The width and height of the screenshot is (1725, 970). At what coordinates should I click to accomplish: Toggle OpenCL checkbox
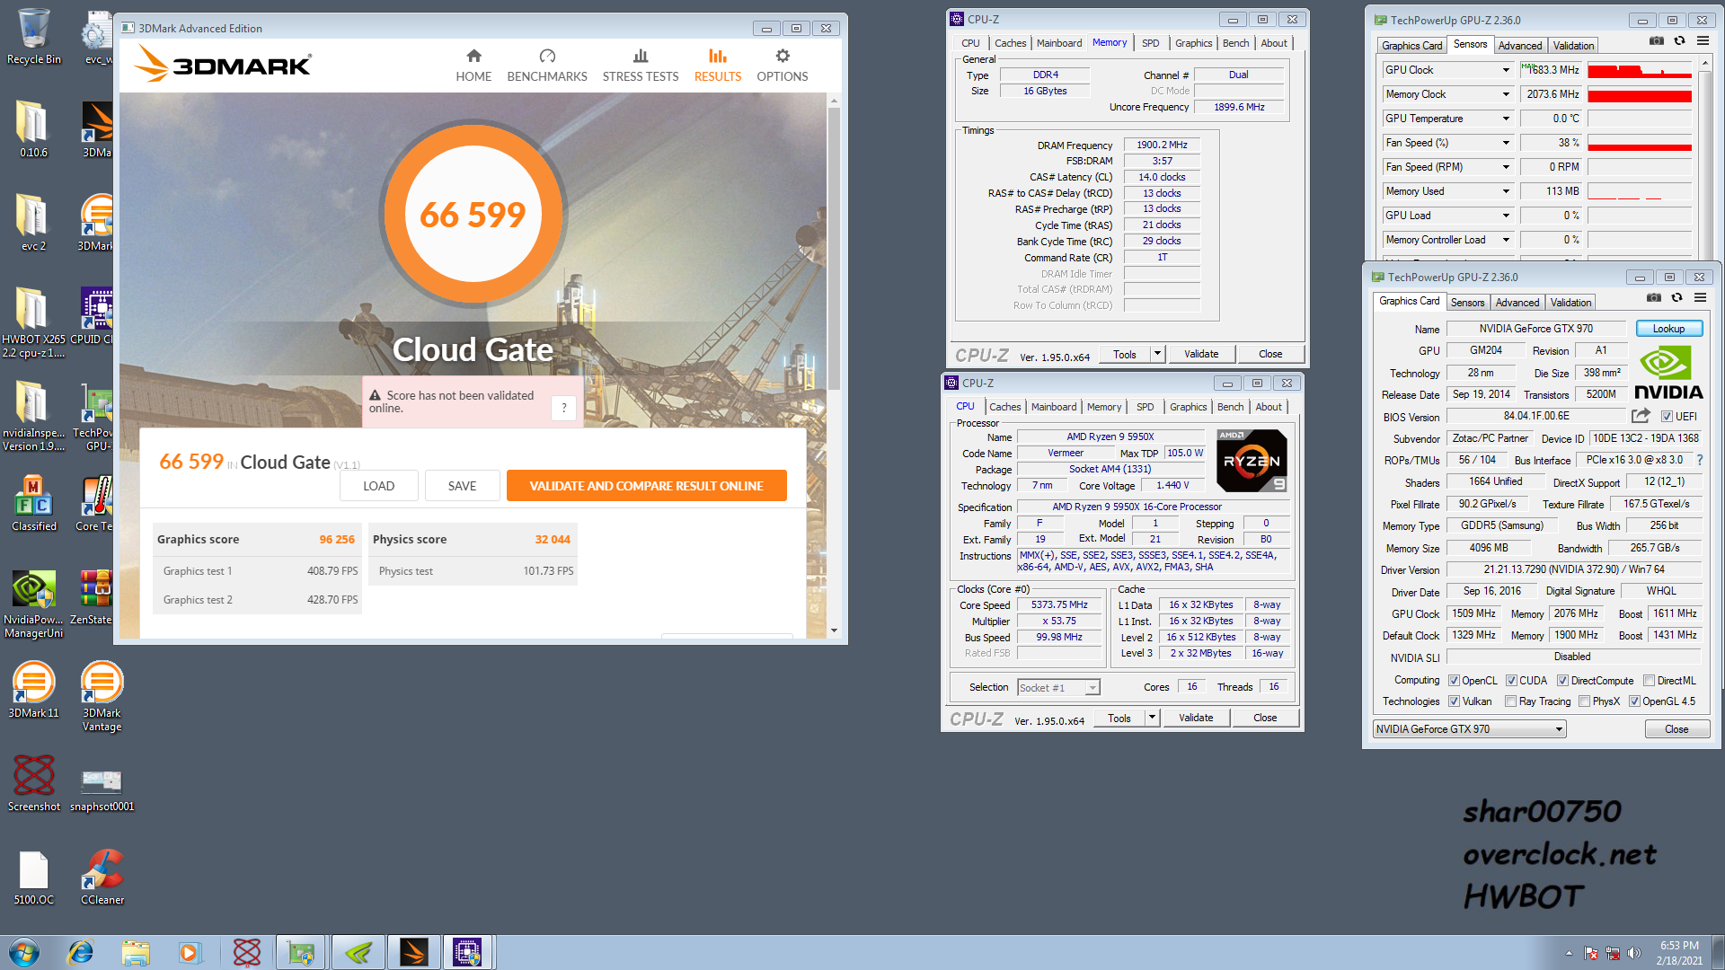(1454, 681)
